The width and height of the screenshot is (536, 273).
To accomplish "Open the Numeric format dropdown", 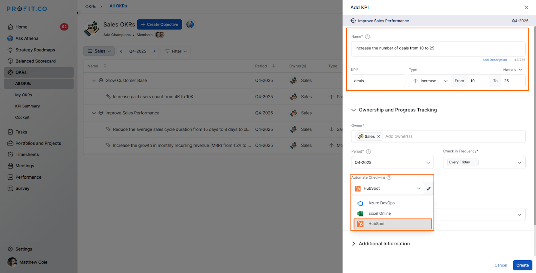I will click(513, 70).
